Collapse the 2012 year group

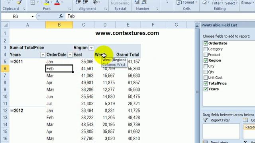[x=12, y=110]
